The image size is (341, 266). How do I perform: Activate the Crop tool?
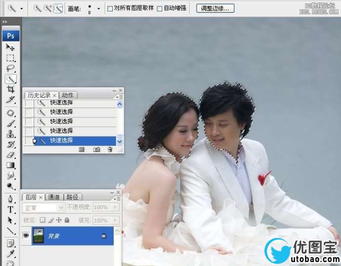tap(10, 89)
